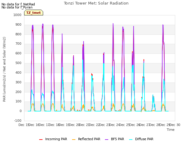The image size is (193, 145).
Task: Select the 'Incoming PAR' legend label
Action: click(56, 139)
